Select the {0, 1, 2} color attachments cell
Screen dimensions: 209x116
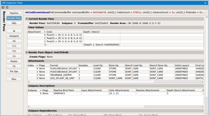[x=122, y=93]
